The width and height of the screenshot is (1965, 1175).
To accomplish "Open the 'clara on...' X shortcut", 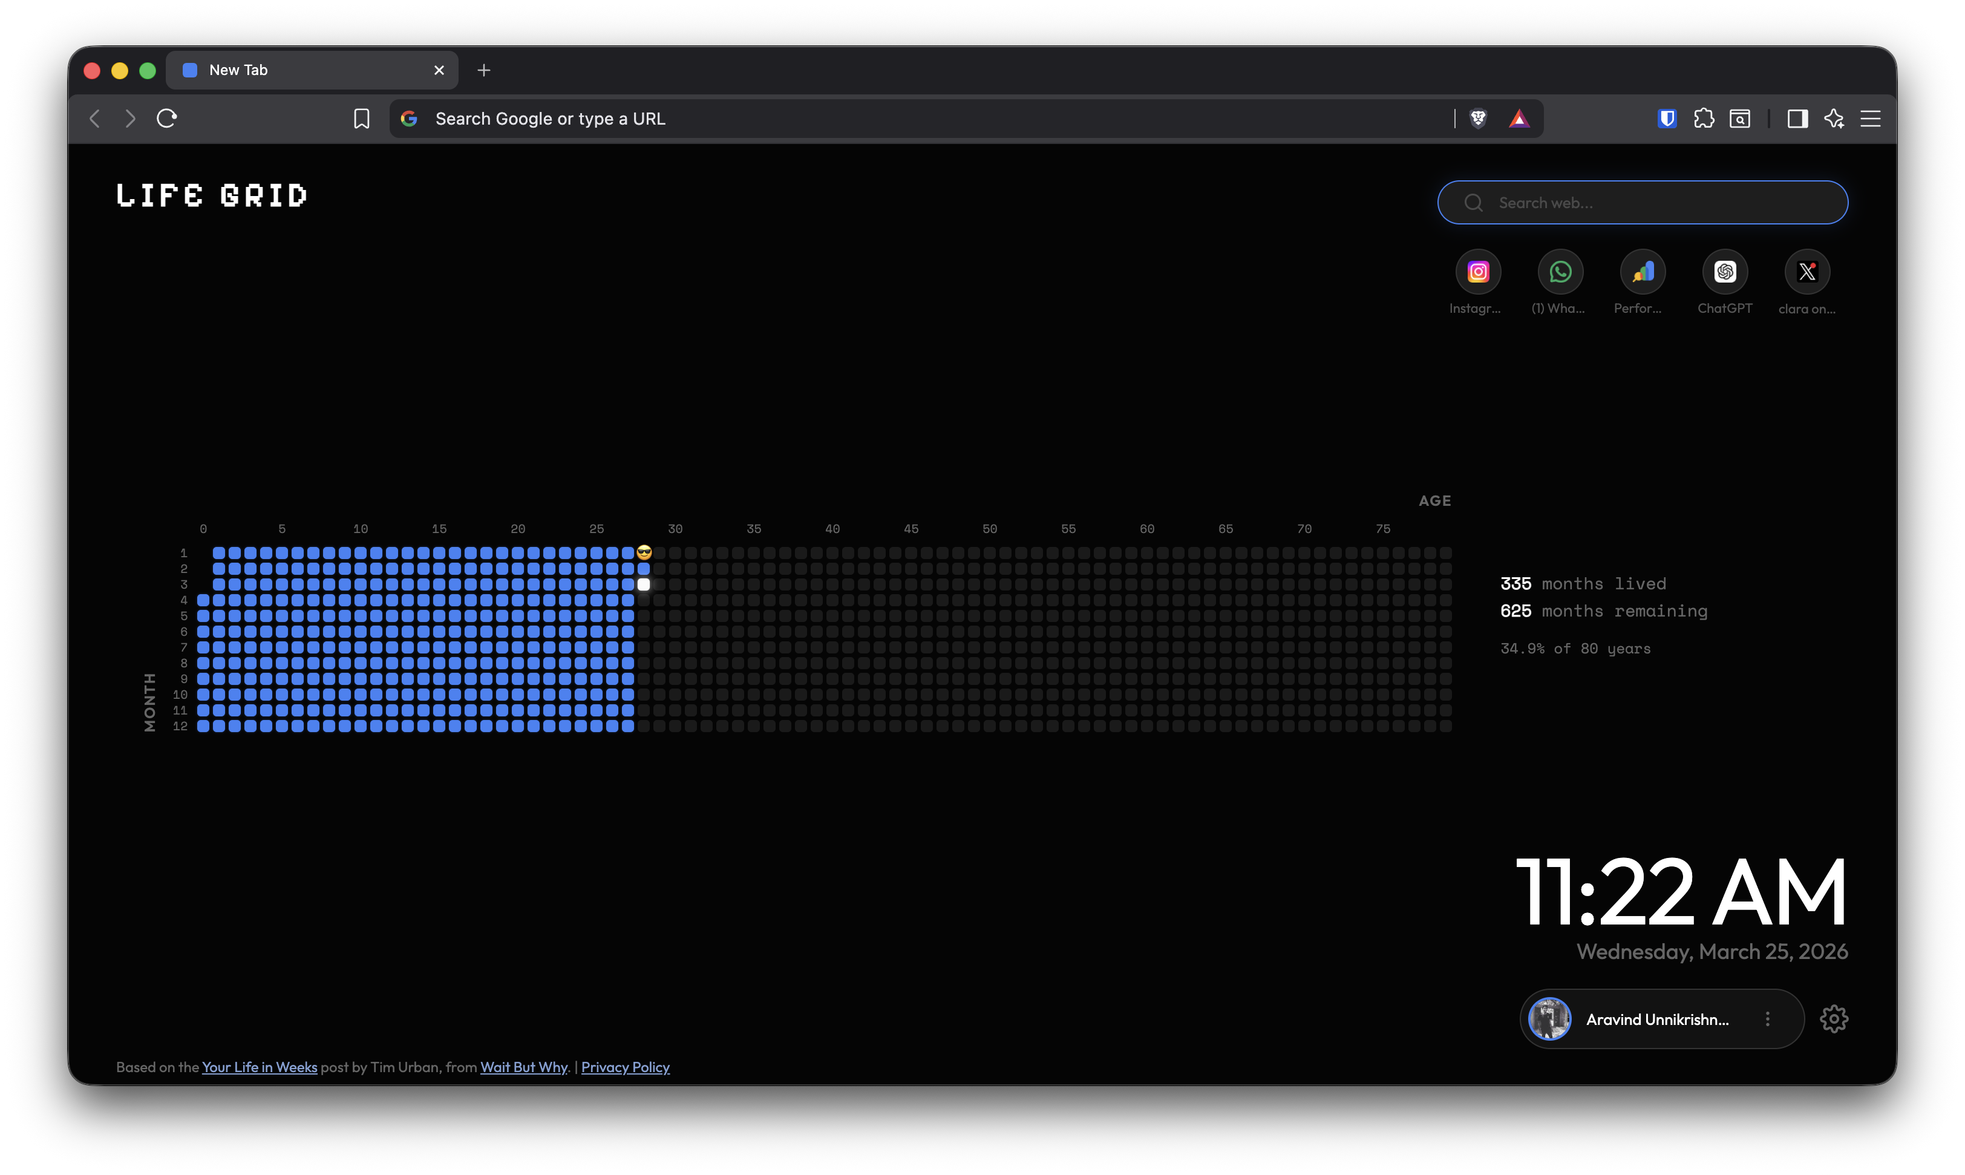I will coord(1808,272).
